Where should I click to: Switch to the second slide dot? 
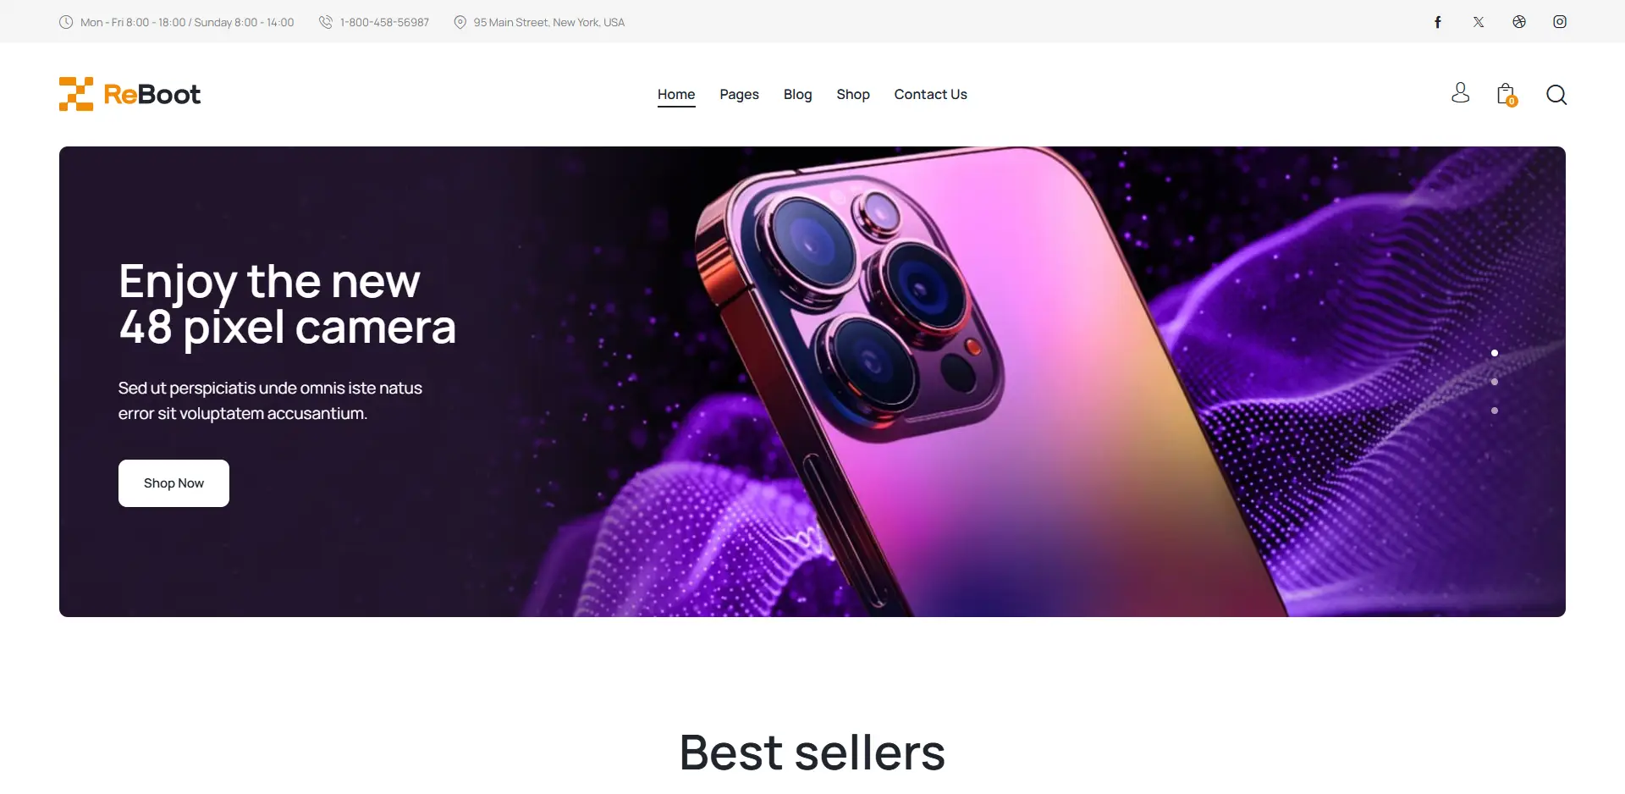coord(1495,382)
